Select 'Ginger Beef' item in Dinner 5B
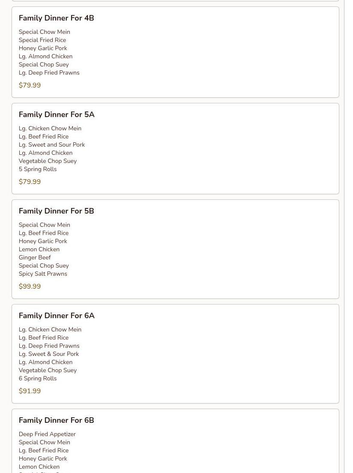 35,258
